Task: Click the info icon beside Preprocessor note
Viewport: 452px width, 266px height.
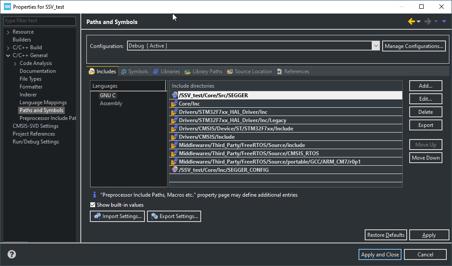Action: click(x=94, y=195)
